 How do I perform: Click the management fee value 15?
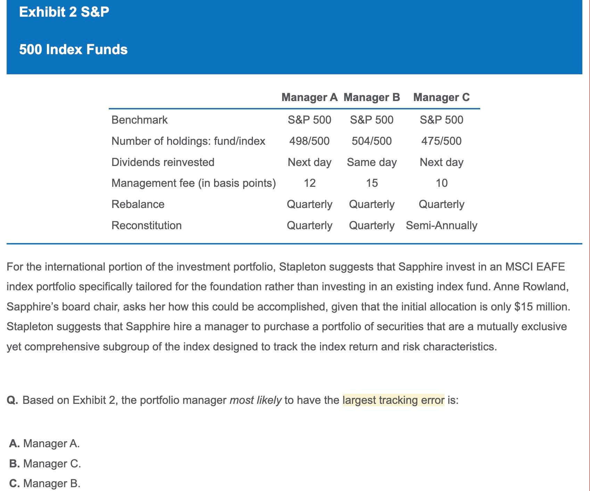click(372, 183)
